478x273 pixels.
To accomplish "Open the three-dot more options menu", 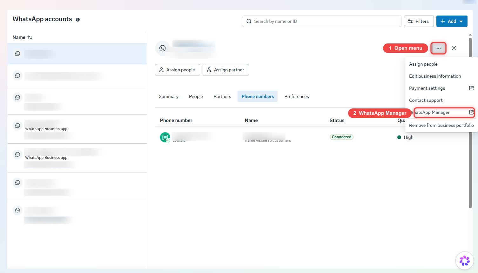I will [x=438, y=48].
